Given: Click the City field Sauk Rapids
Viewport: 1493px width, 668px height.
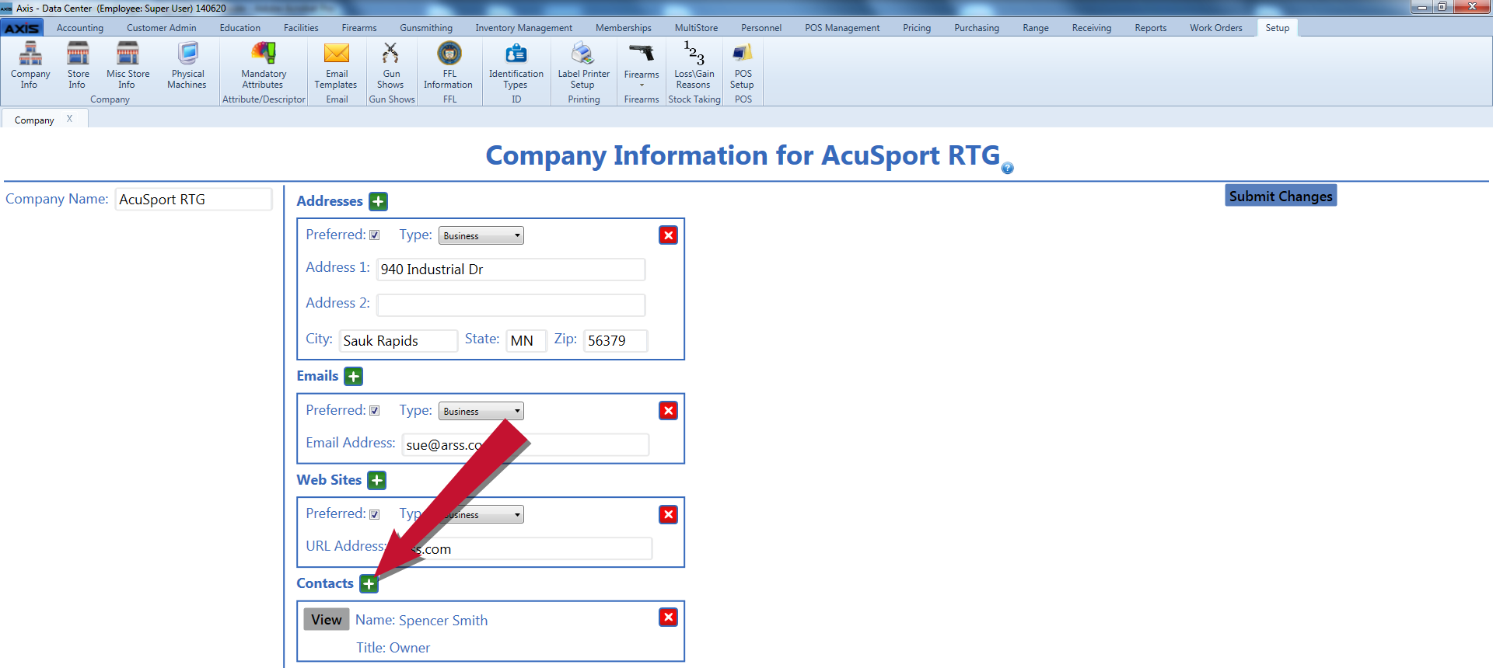Looking at the screenshot, I should click(398, 341).
